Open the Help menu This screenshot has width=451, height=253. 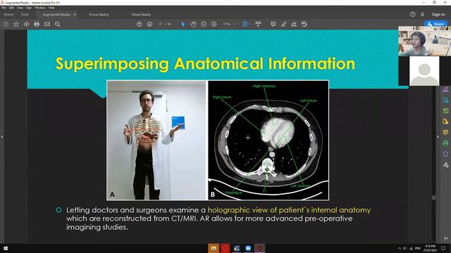click(x=51, y=8)
